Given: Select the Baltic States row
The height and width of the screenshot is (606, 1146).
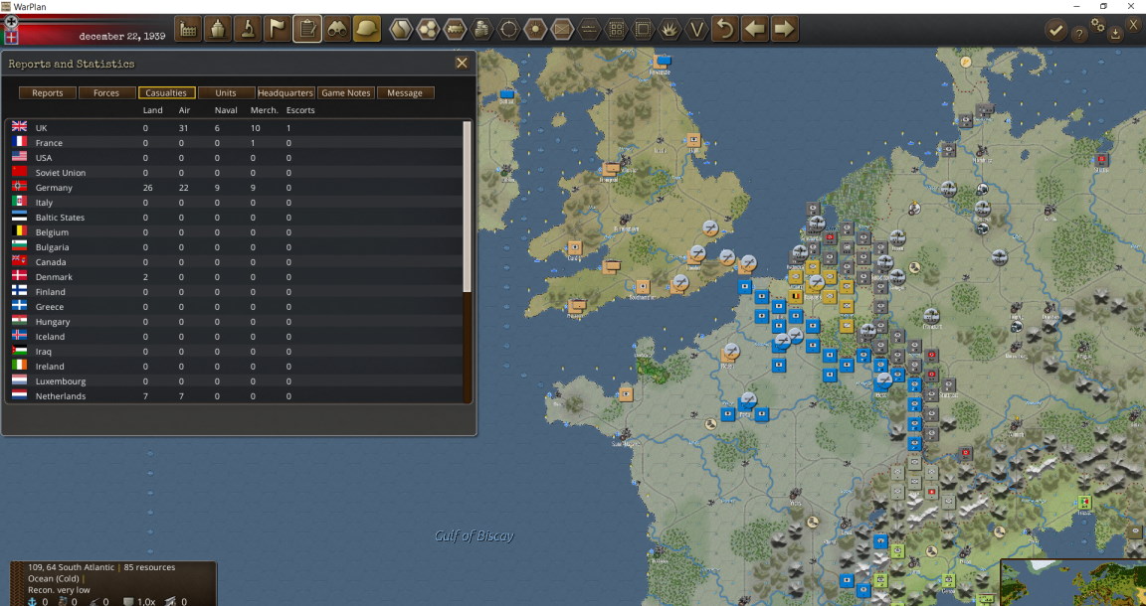Looking at the screenshot, I should pos(234,218).
